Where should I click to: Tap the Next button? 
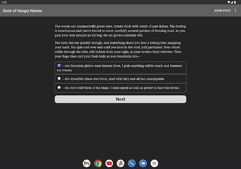pyautogui.click(x=120, y=99)
